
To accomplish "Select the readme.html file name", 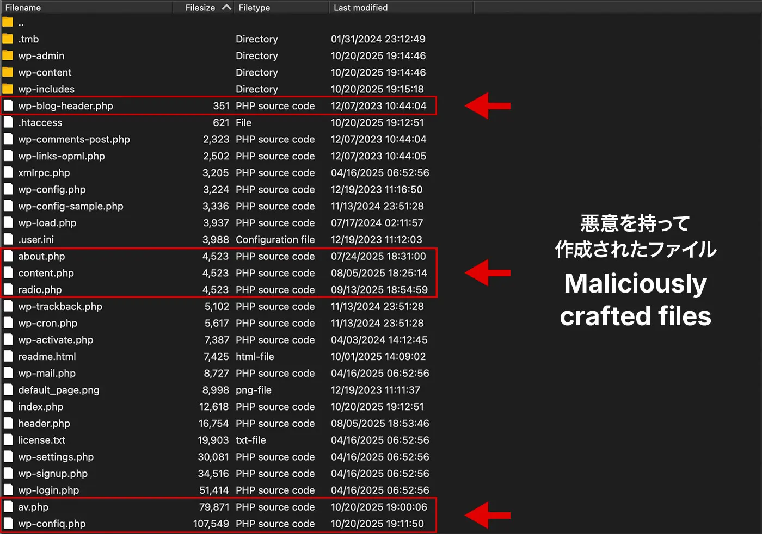I will 47,356.
